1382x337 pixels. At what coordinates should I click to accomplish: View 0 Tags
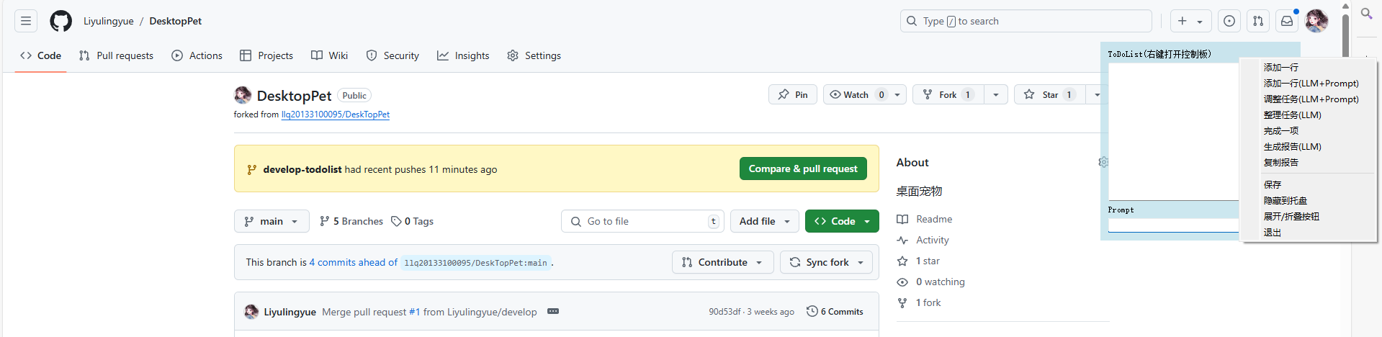[x=413, y=221]
